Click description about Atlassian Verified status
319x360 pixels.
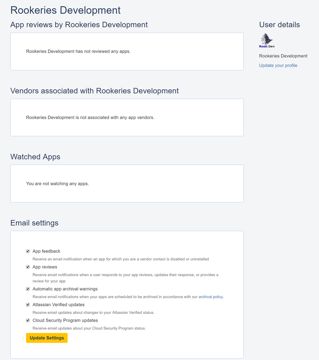[93, 312]
